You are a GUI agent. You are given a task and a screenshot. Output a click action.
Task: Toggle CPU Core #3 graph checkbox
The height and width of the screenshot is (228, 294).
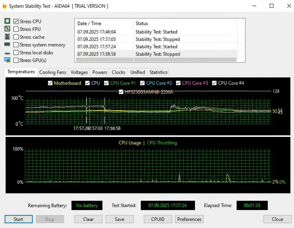[x=178, y=83]
